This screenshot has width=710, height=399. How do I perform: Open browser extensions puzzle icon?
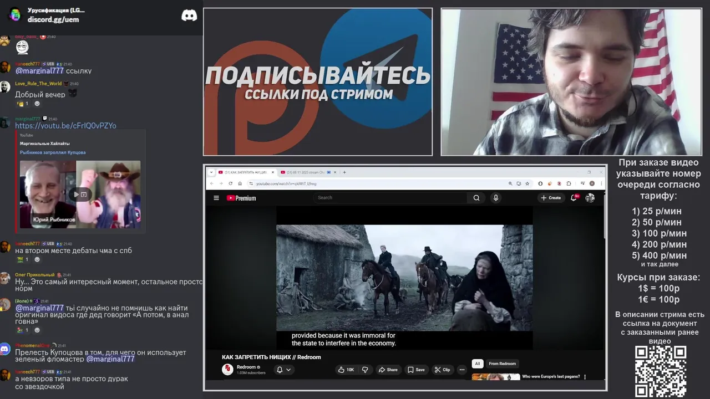(x=569, y=183)
